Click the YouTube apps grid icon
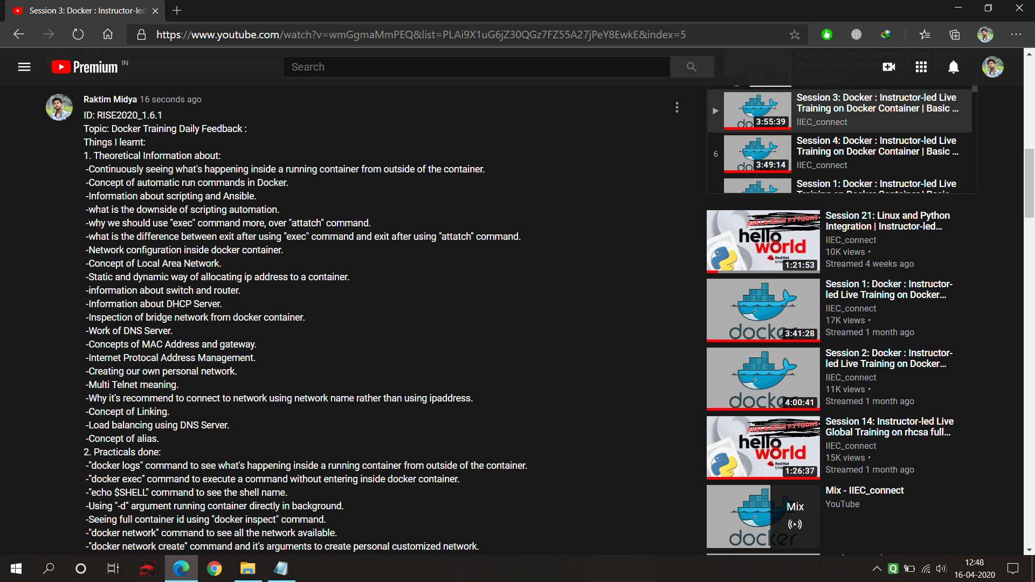The image size is (1035, 582). (921, 66)
